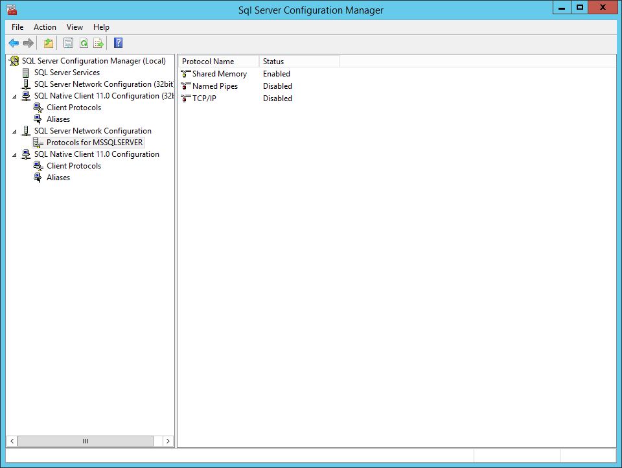Open the Help menu
Screen dimensions: 622x468
[x=101, y=27]
